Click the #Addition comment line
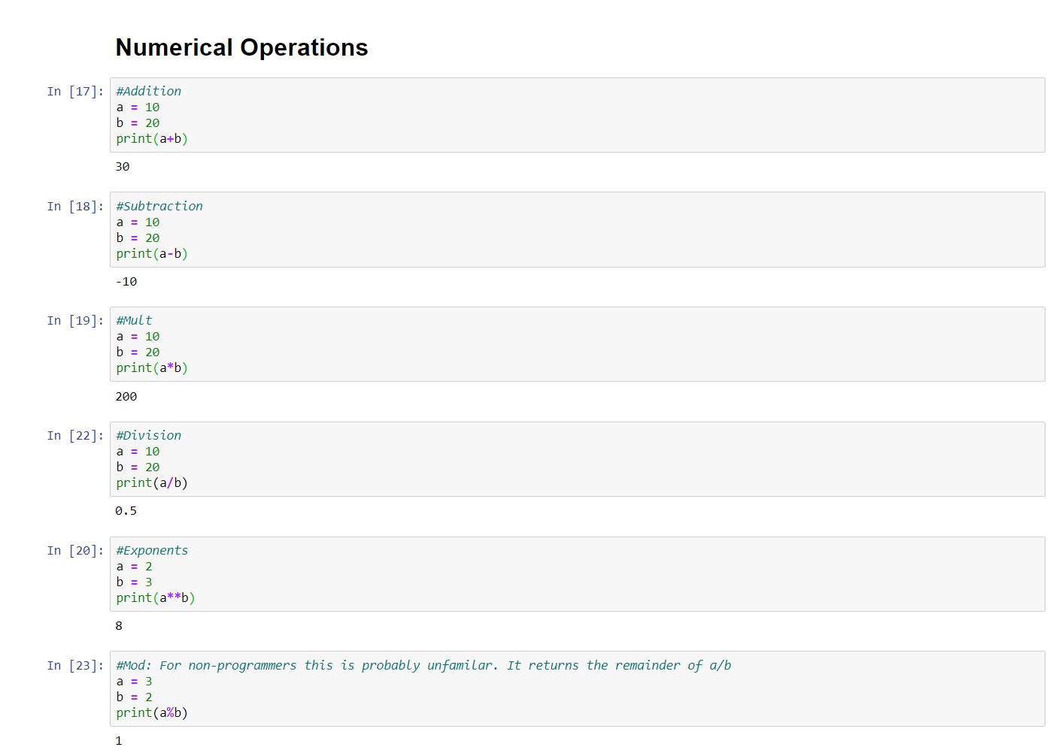Viewport: 1059px width, 753px height. coord(149,91)
